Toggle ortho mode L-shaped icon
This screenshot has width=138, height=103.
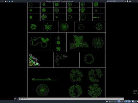[x=116, y=101]
